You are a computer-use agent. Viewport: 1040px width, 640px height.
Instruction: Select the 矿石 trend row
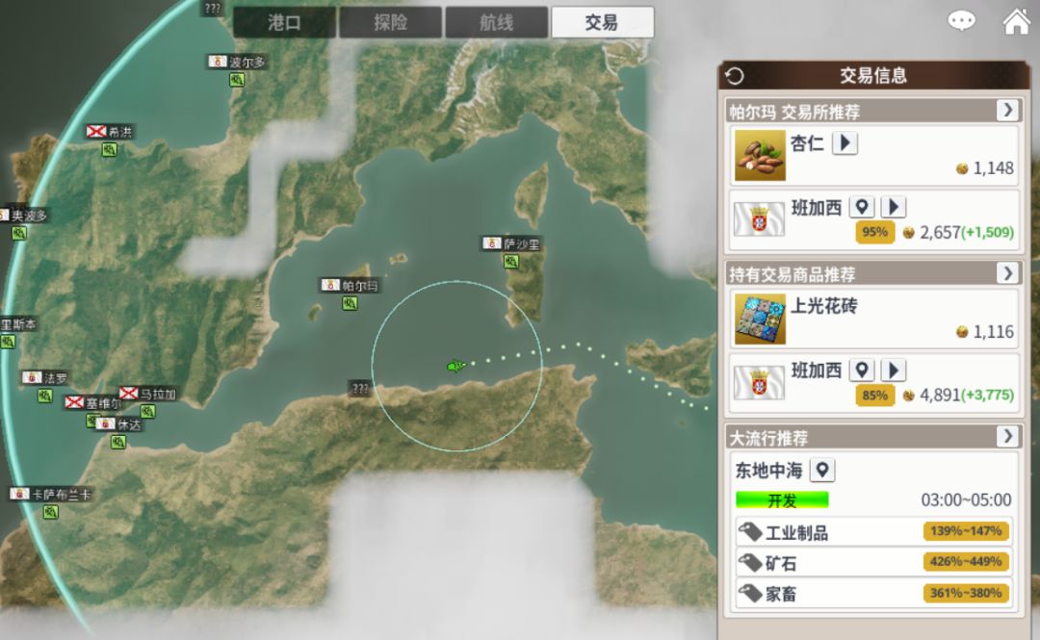(873, 562)
